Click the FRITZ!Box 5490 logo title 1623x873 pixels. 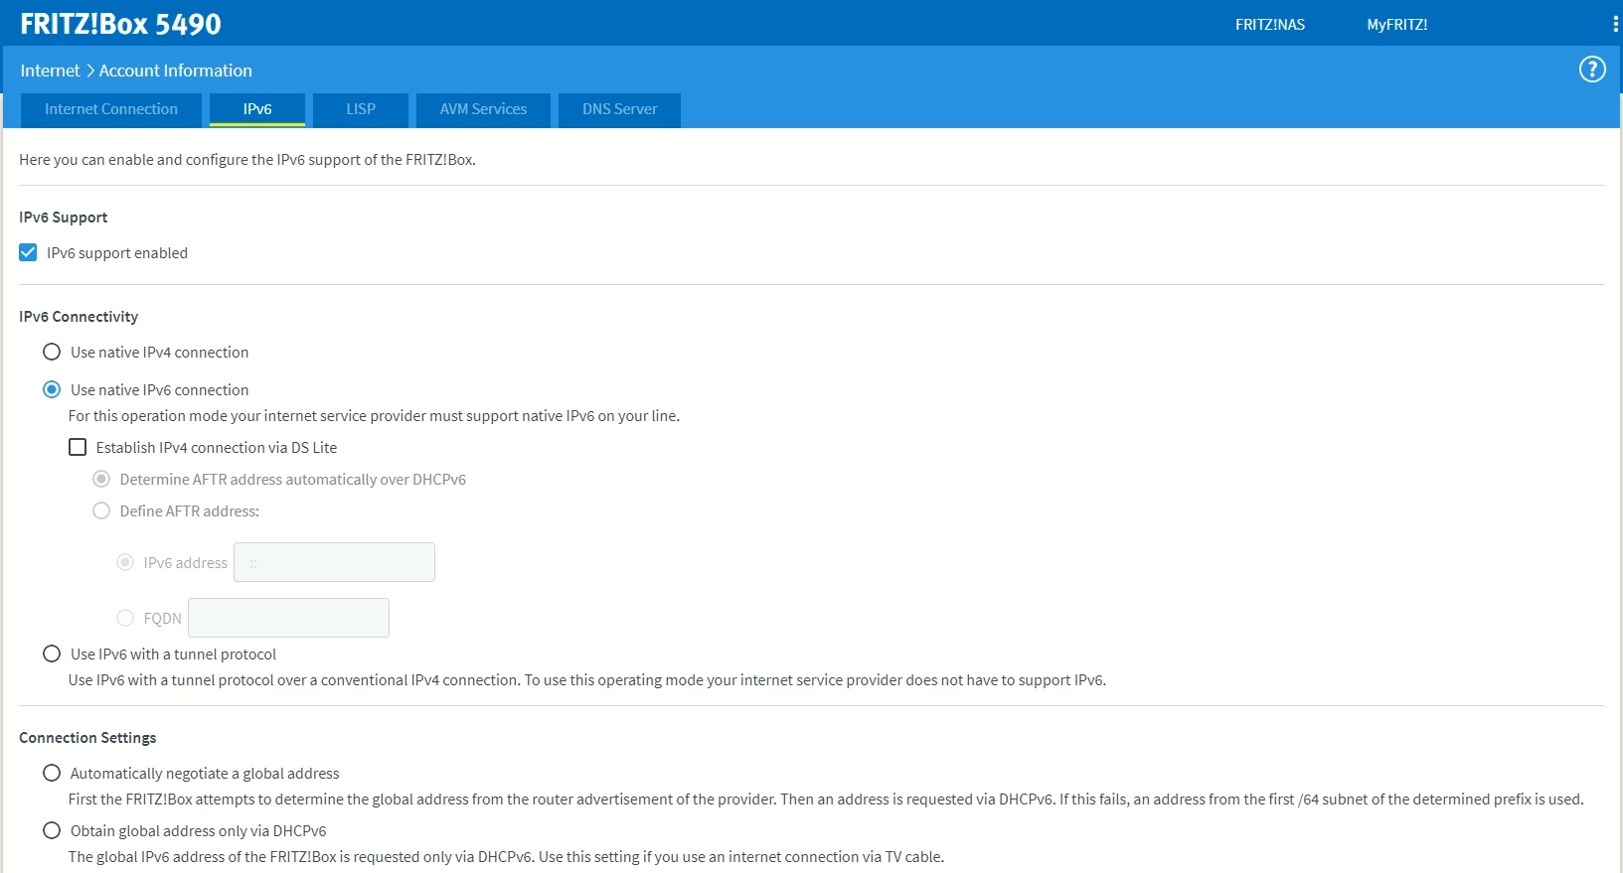tap(120, 24)
